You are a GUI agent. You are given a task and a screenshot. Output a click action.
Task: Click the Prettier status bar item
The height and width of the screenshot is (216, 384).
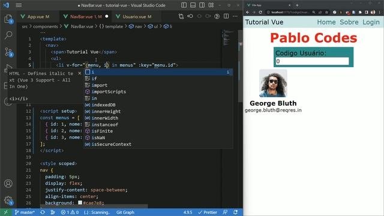(208, 212)
